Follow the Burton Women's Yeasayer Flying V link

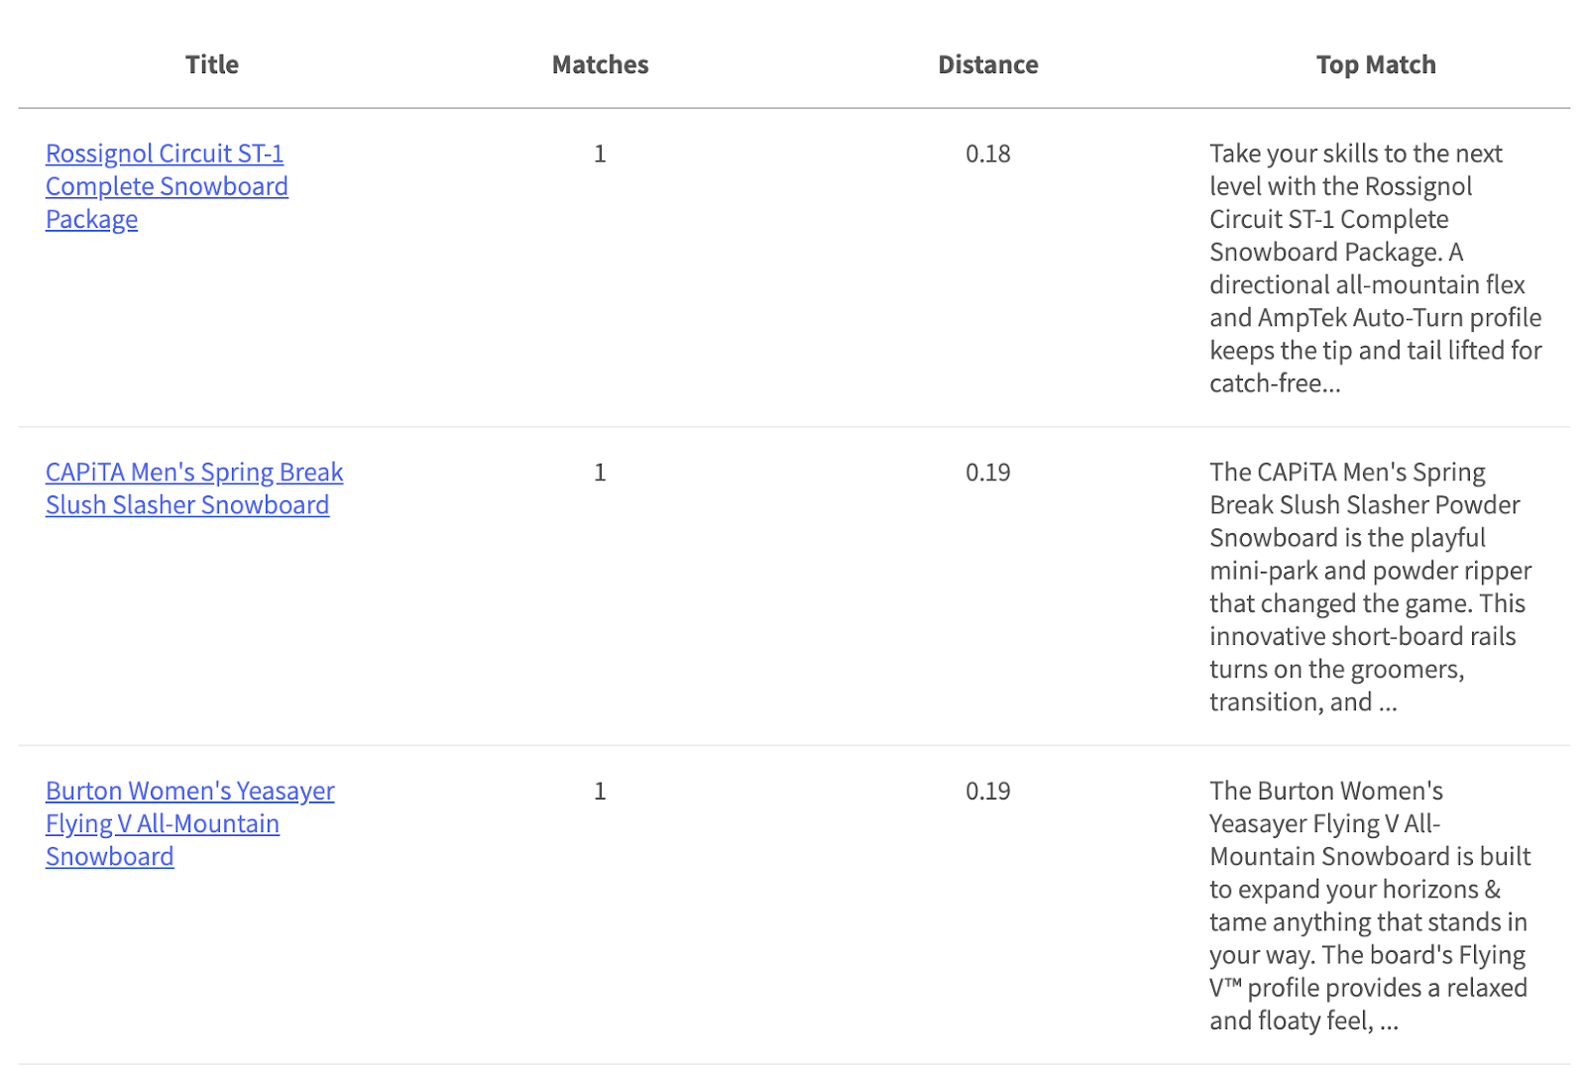[189, 823]
